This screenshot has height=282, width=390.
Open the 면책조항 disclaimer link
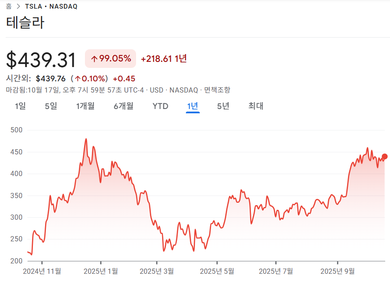[217, 90]
